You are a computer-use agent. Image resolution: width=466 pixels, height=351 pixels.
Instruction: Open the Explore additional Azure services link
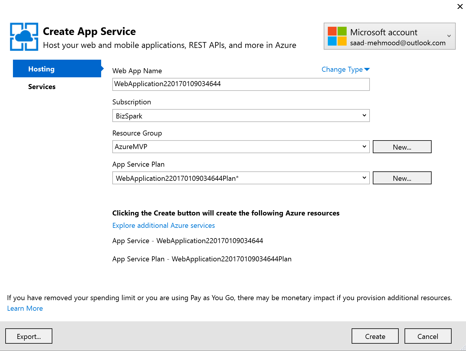[x=163, y=225]
